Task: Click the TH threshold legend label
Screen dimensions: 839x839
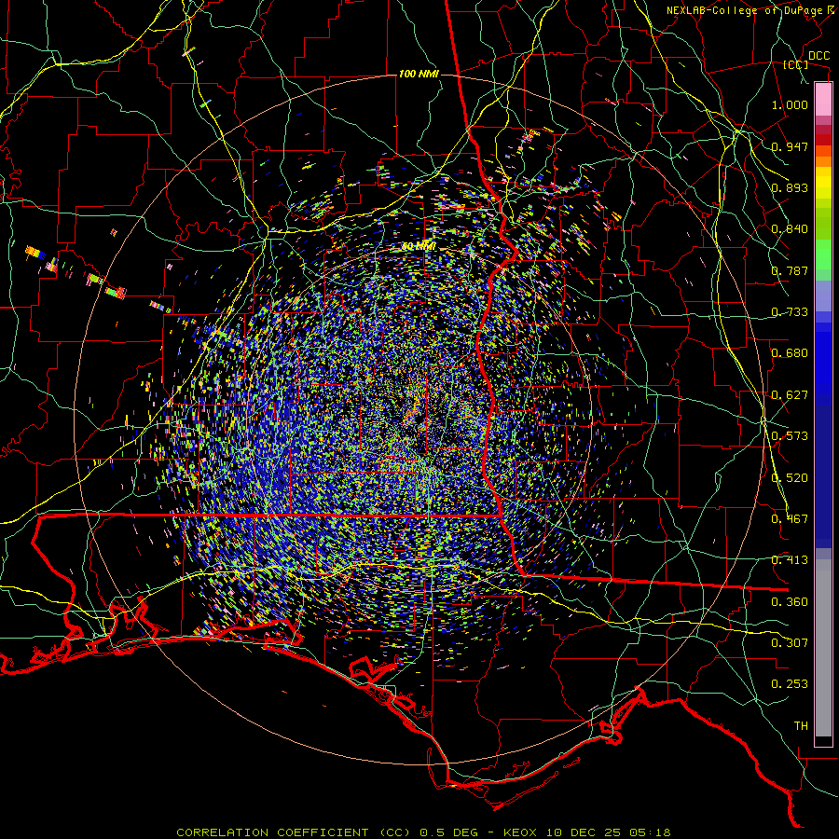Action: coord(801,725)
